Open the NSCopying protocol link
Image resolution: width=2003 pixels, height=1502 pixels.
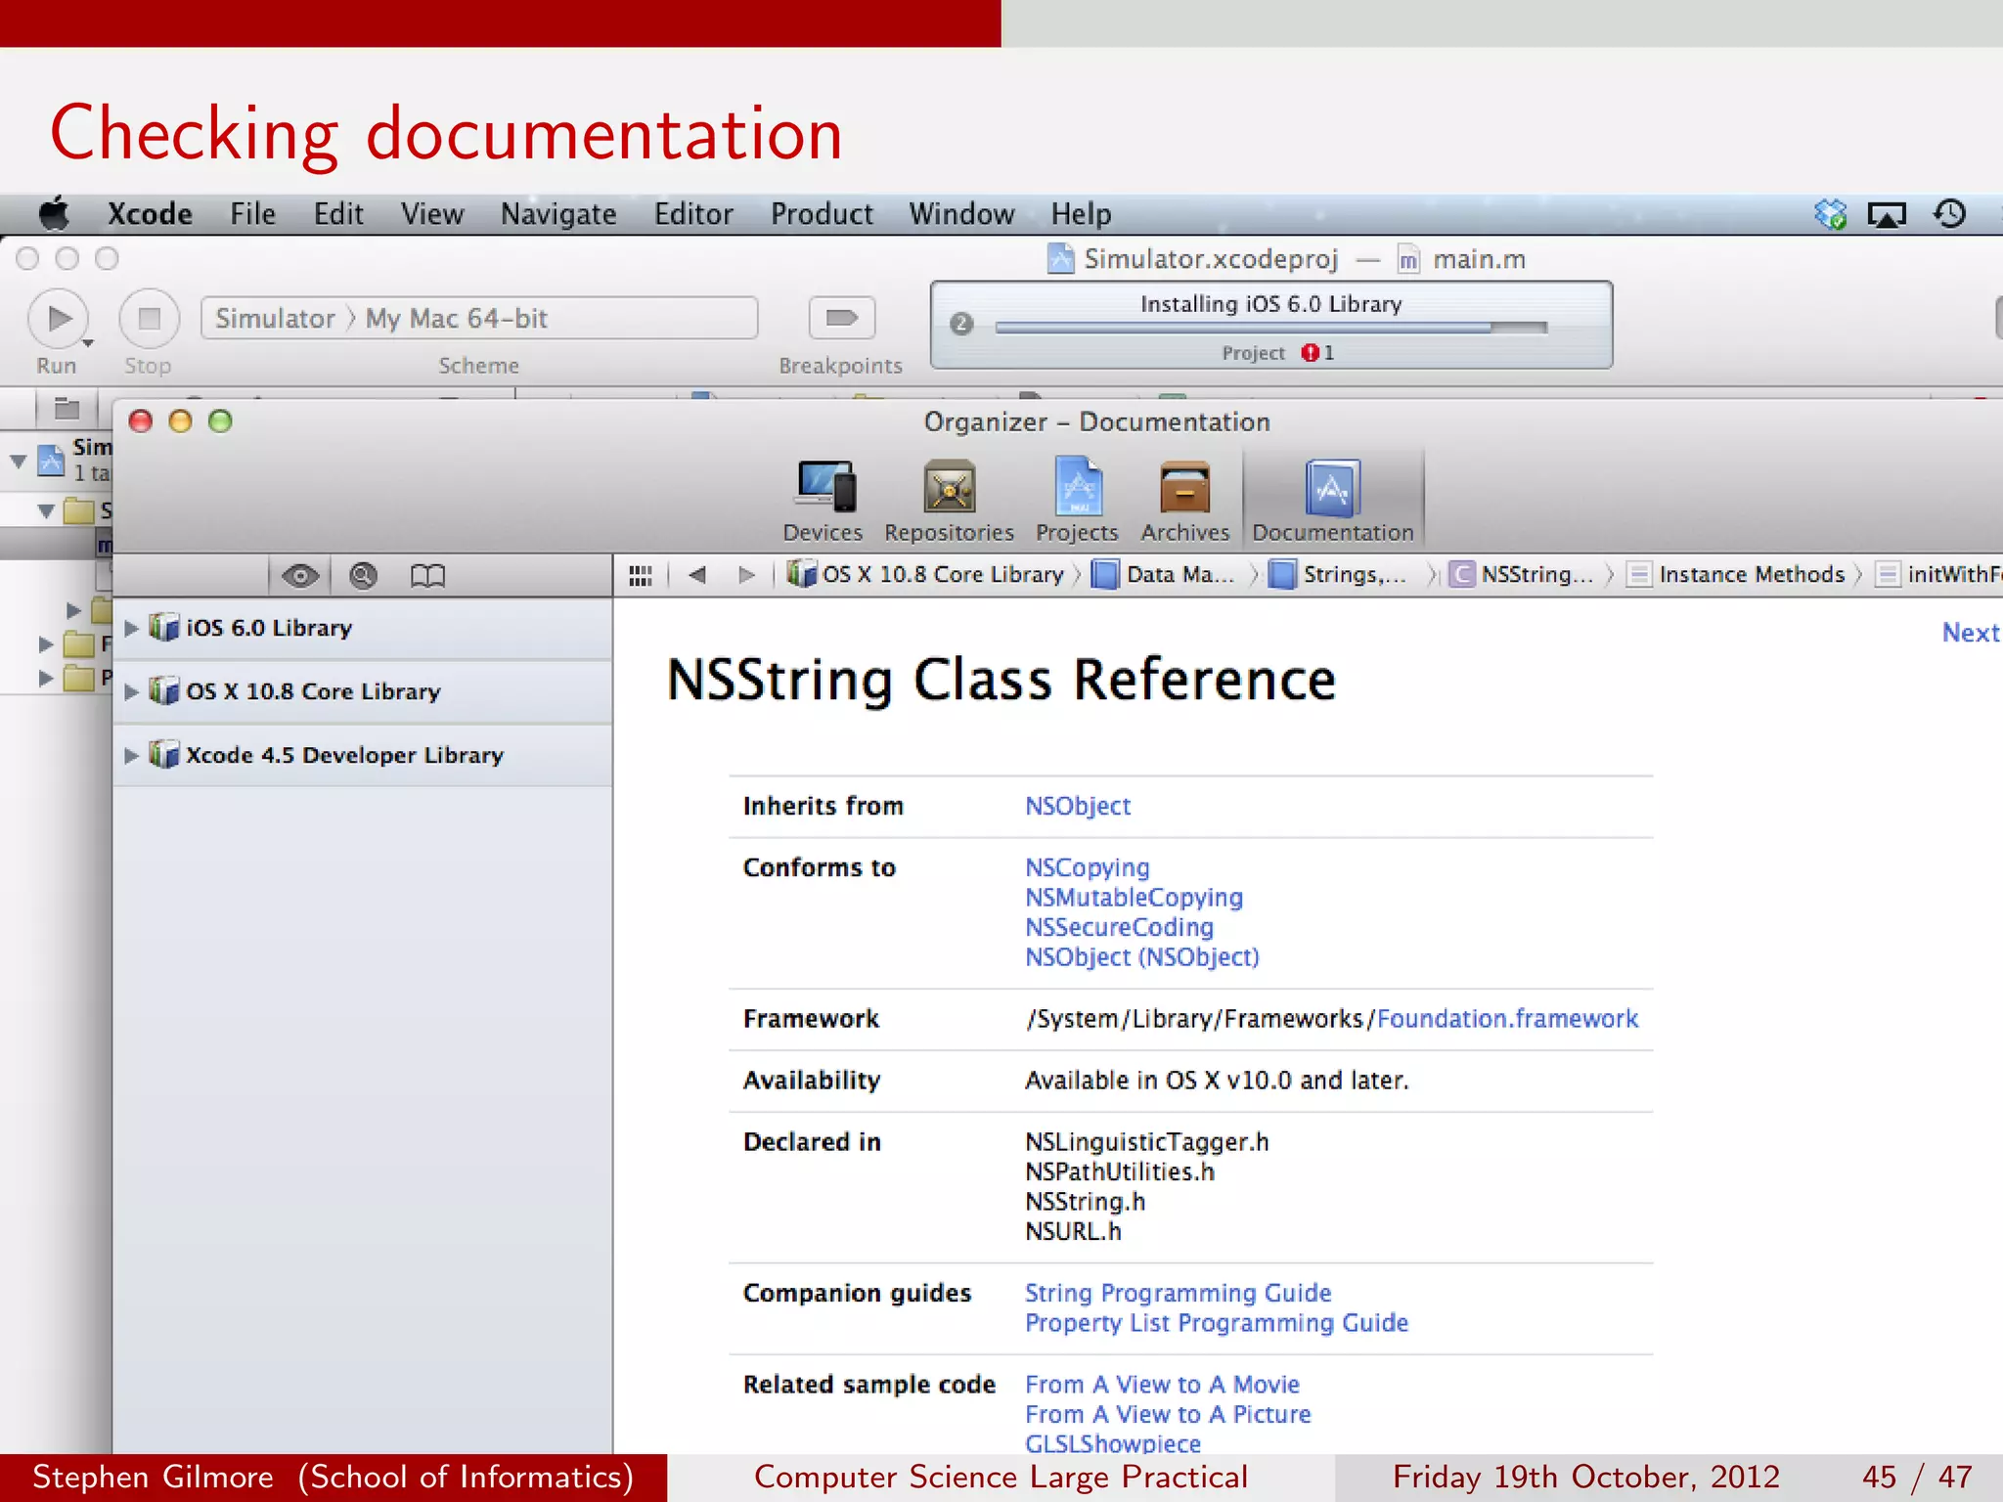1088,867
